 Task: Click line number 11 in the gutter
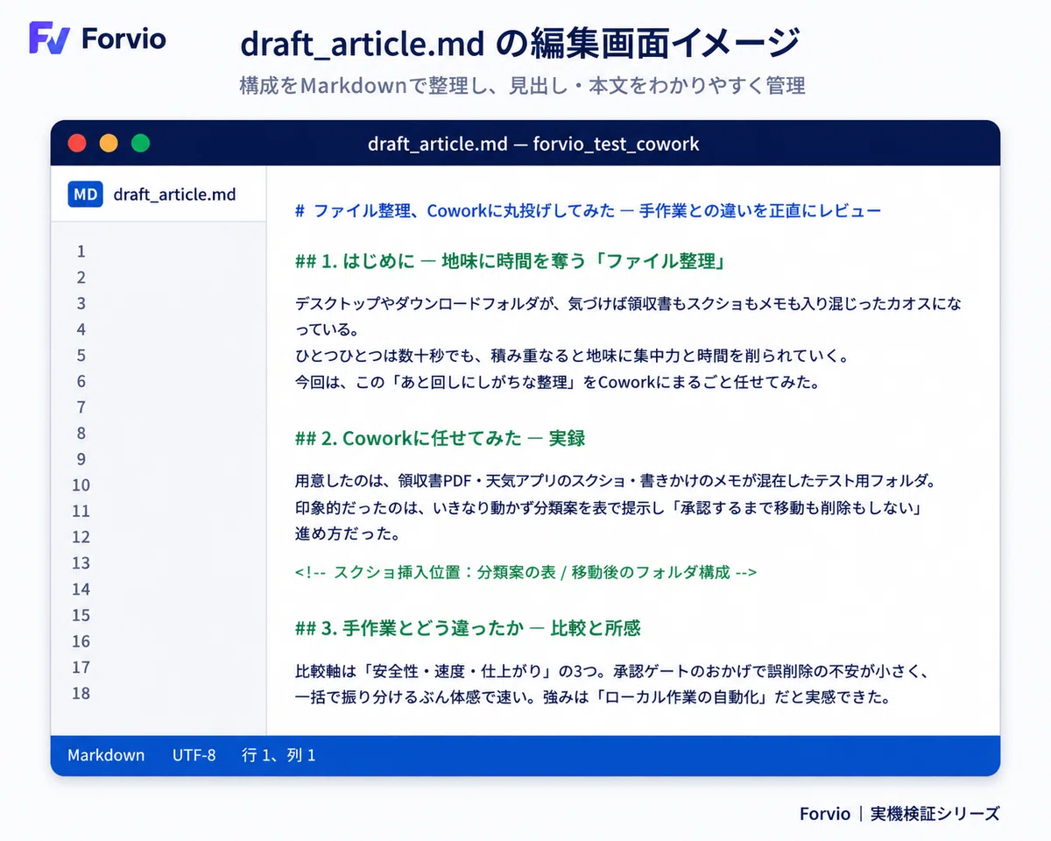[81, 511]
